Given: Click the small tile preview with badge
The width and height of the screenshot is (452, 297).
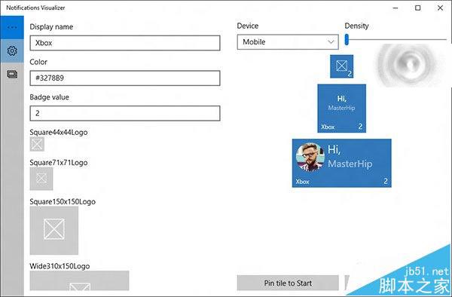Looking at the screenshot, I should [341, 66].
